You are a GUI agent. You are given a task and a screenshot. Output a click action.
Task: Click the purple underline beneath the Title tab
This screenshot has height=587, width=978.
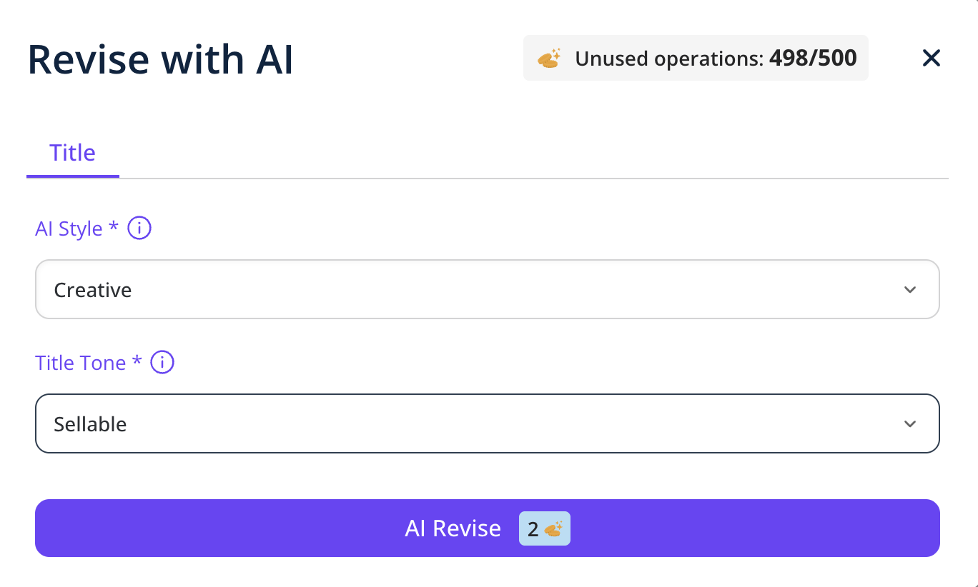(73, 176)
